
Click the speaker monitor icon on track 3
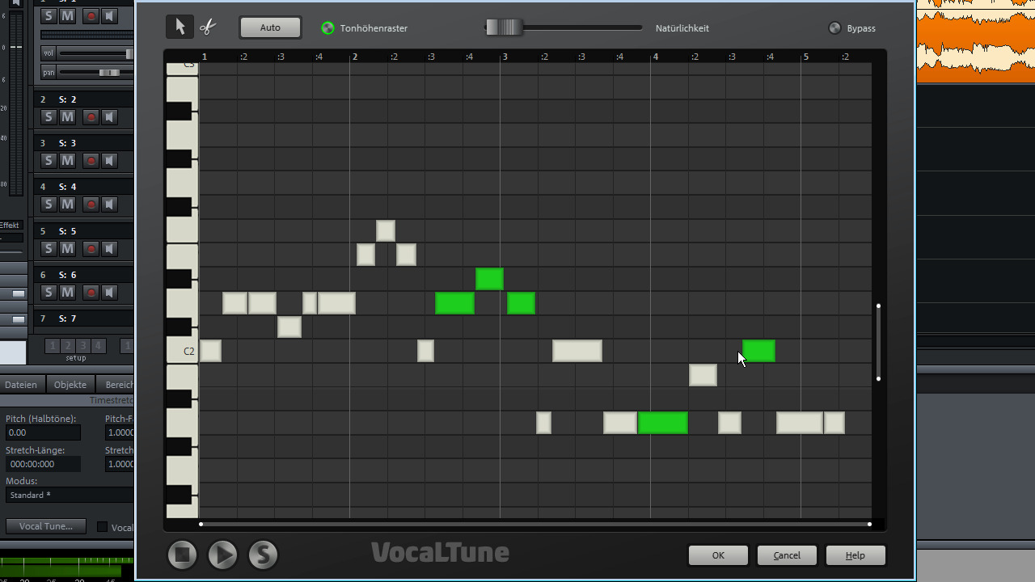[x=110, y=161]
